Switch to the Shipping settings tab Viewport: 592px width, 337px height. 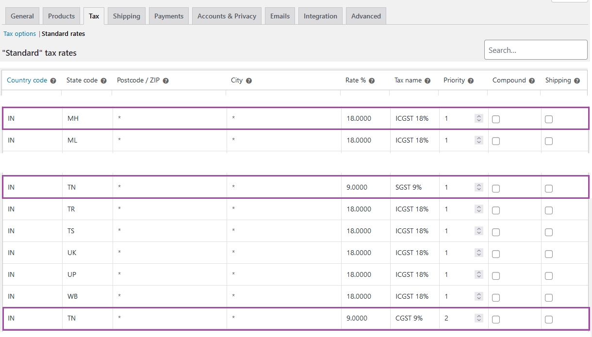click(x=126, y=16)
